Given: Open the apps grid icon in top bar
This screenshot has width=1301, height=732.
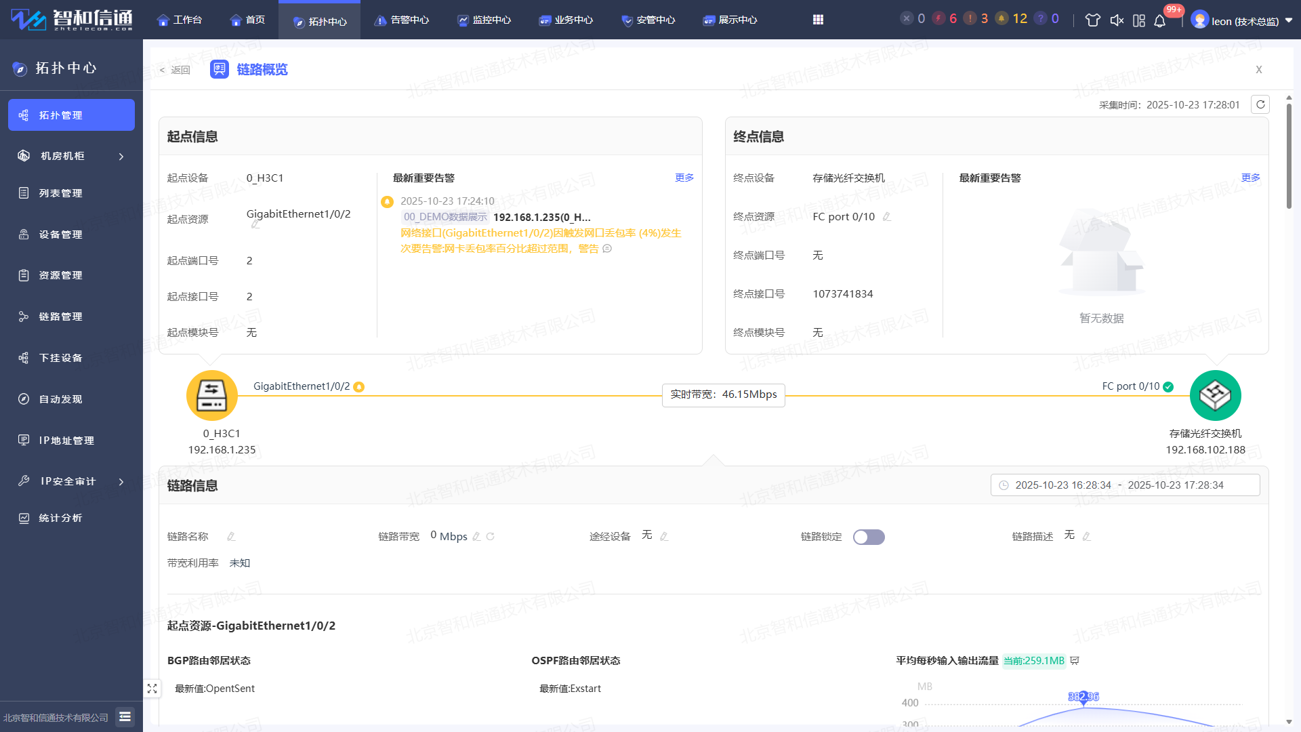Looking at the screenshot, I should [x=818, y=20].
